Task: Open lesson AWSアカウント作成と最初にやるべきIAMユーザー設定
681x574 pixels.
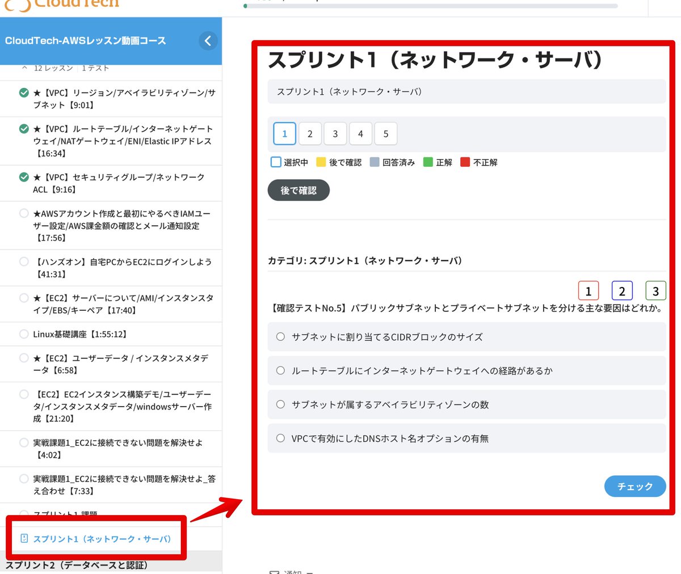Action: point(121,226)
